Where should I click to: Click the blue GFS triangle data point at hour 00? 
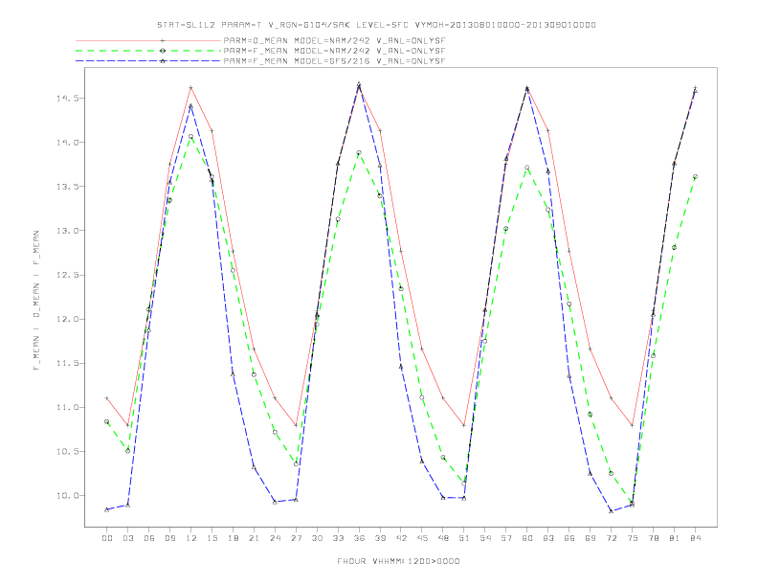[x=107, y=509]
